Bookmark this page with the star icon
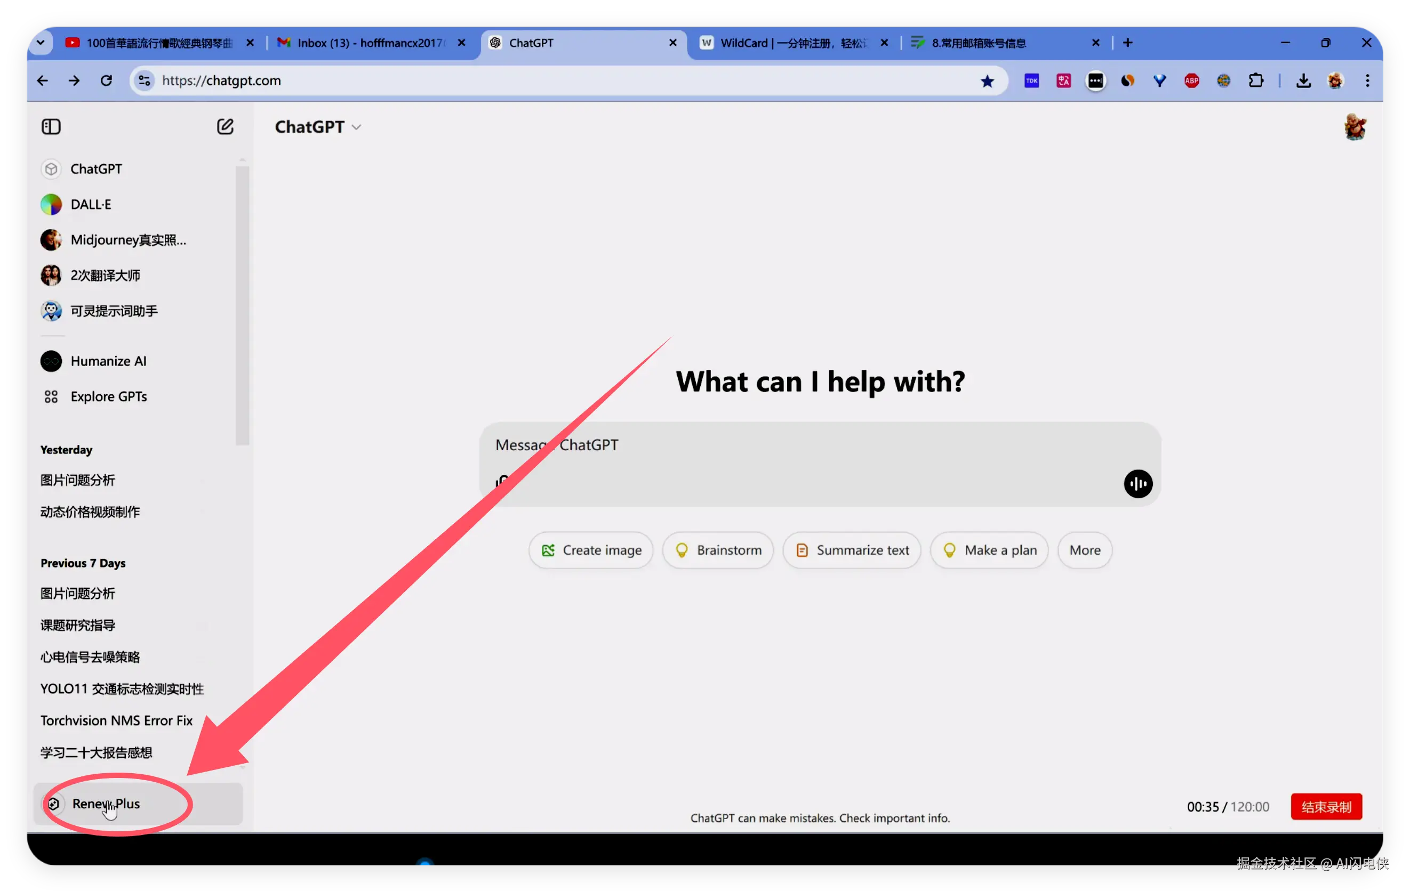This screenshot has height=892, width=1410. (x=987, y=80)
